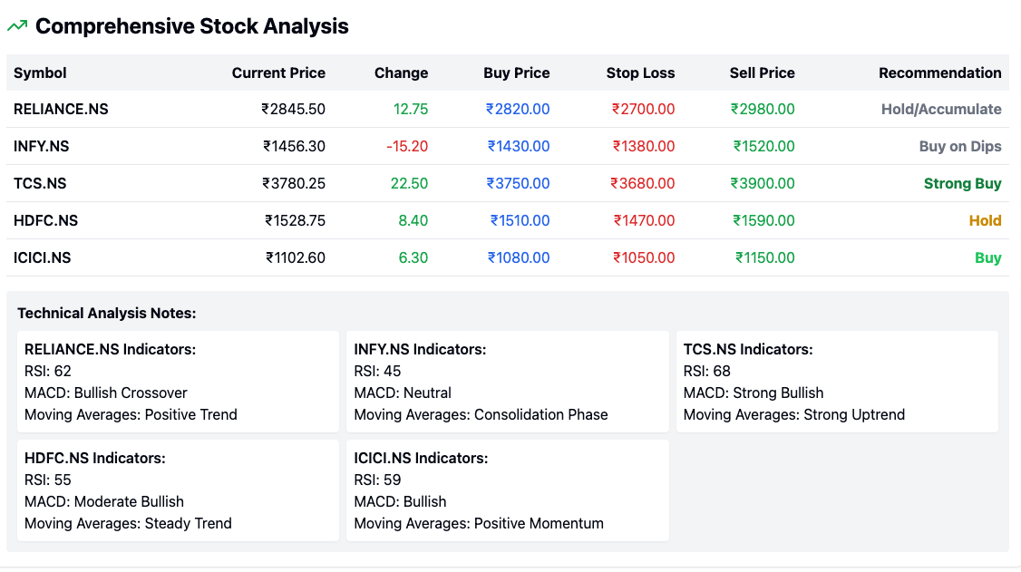The image size is (1021, 572).
Task: Click the Current Price column header
Action: (x=278, y=73)
